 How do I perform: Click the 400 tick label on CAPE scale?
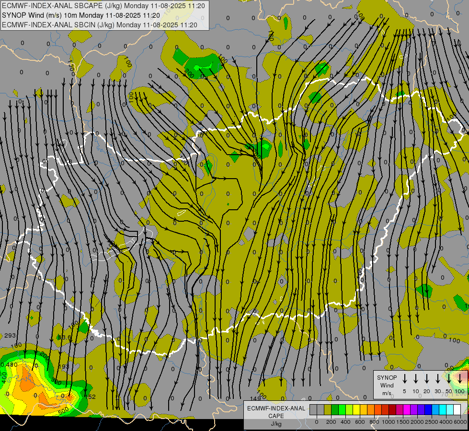click(x=345, y=422)
